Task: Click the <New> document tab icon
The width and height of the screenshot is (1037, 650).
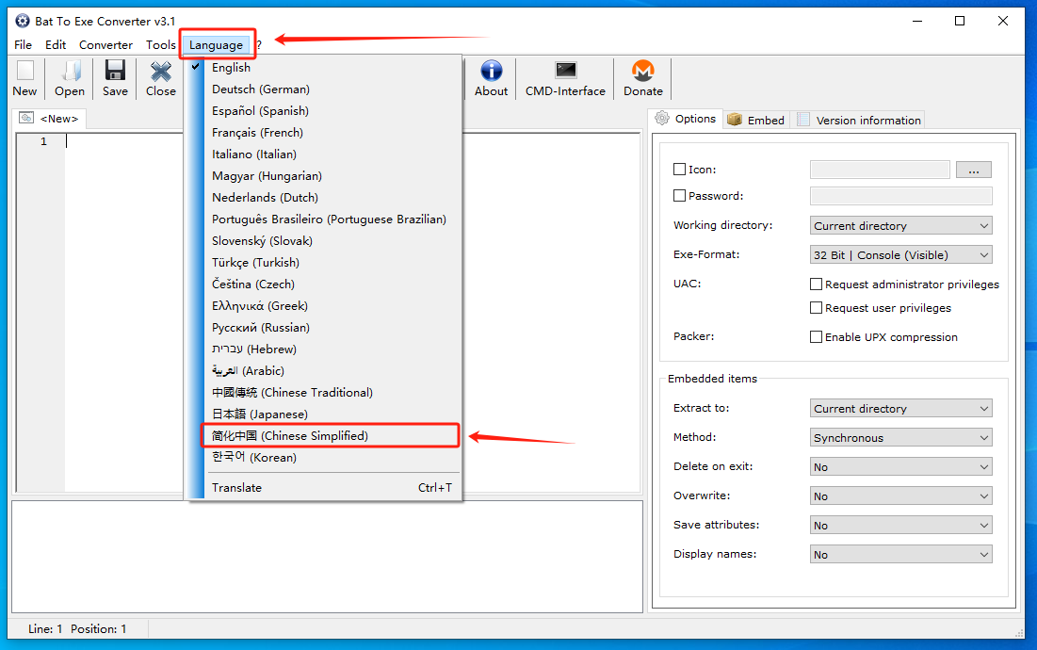Action: [x=26, y=118]
